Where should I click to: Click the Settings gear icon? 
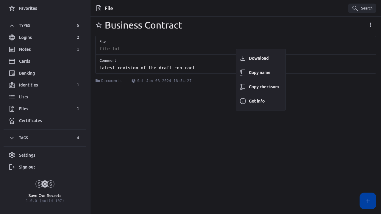coord(12,155)
